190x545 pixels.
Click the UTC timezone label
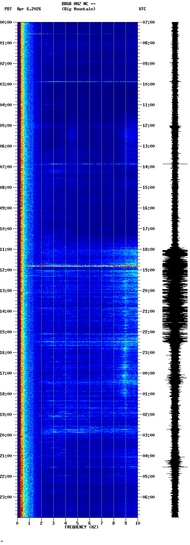tap(142, 9)
